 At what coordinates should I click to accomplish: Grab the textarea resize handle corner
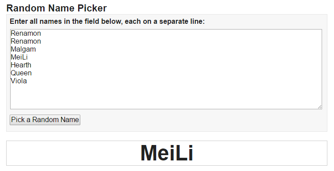coord(319,107)
